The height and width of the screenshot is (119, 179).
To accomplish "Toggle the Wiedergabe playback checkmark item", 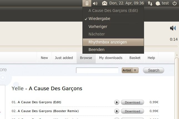I will tap(99, 19).
